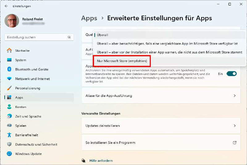Click the Startseite home icon in sidebar
247x165 pixels.
point(9,50)
